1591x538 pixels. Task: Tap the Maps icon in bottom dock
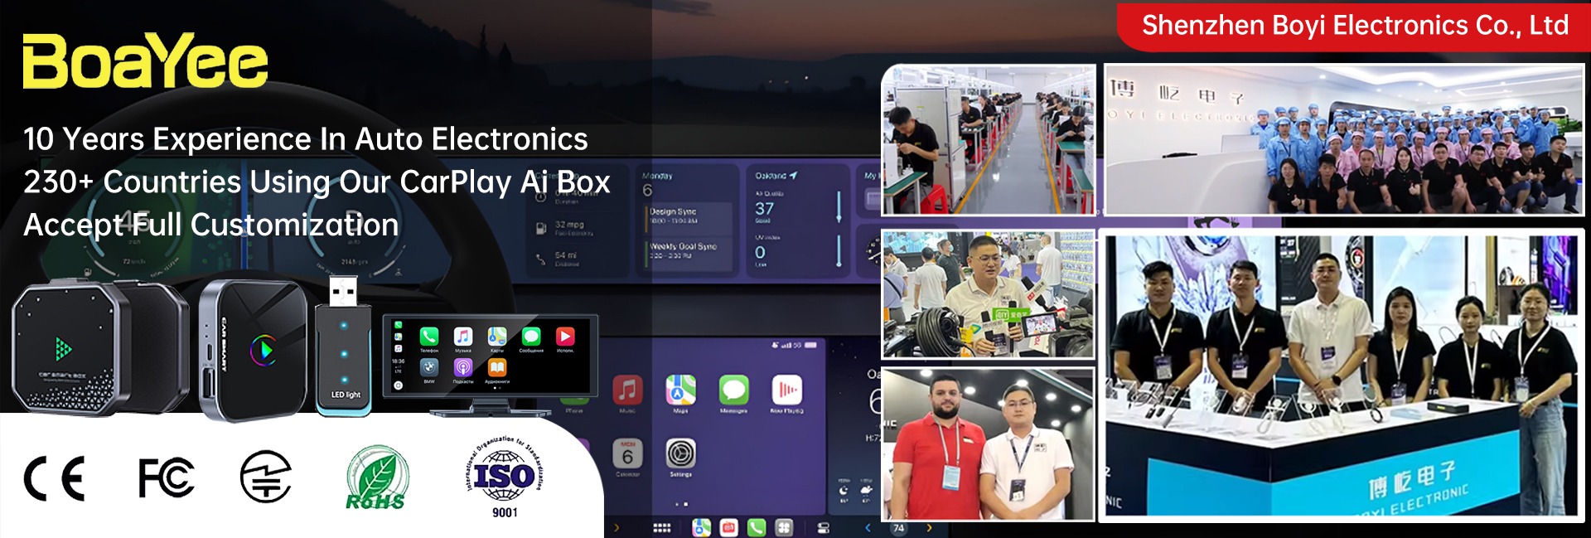[702, 528]
